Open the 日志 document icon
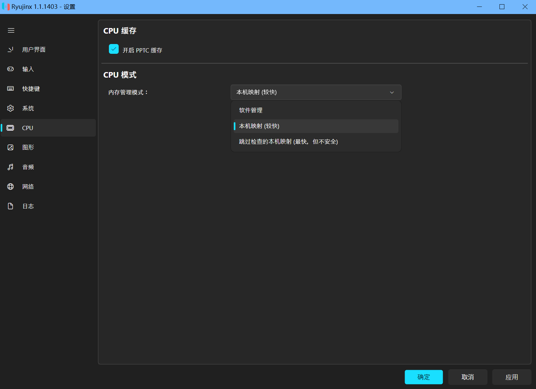This screenshot has width=536, height=389. (10, 206)
